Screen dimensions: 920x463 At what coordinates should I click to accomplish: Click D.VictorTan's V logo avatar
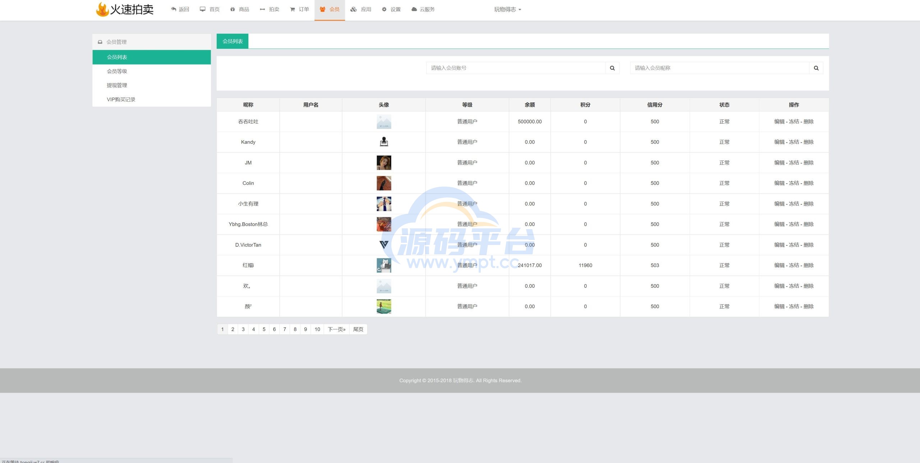tap(384, 245)
